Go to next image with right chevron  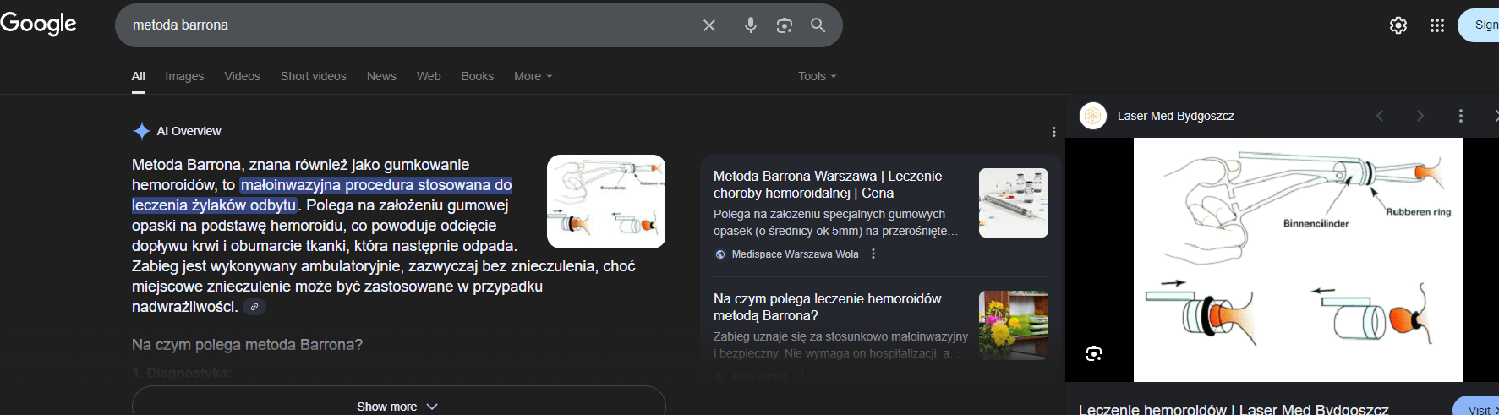coord(1420,116)
